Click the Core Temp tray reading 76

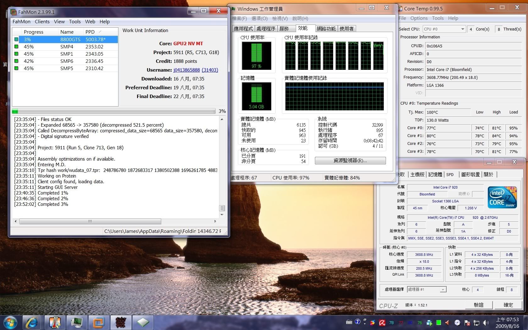point(420,322)
